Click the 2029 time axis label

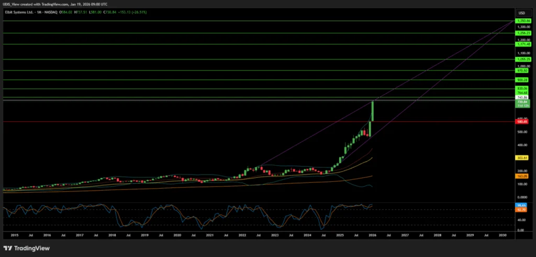pyautogui.click(x=470, y=235)
